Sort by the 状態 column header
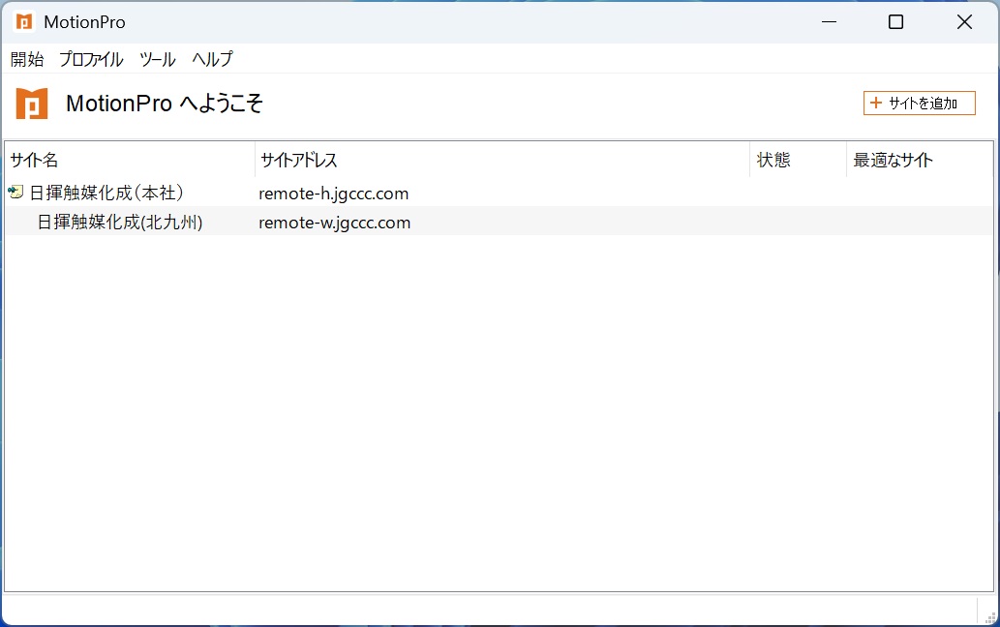Viewport: 1000px width, 627px height. (x=798, y=160)
